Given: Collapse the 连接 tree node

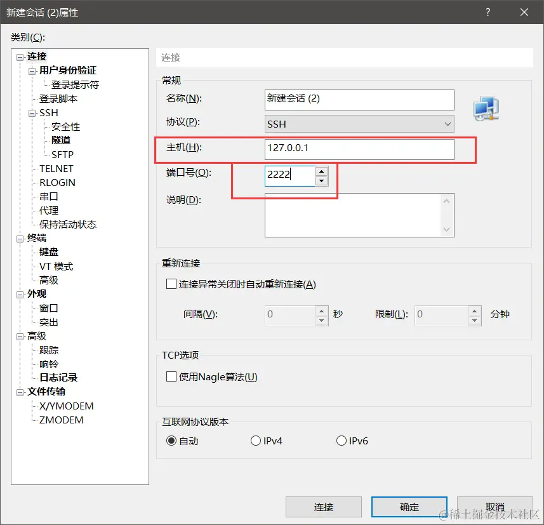Looking at the screenshot, I should pyautogui.click(x=20, y=57).
